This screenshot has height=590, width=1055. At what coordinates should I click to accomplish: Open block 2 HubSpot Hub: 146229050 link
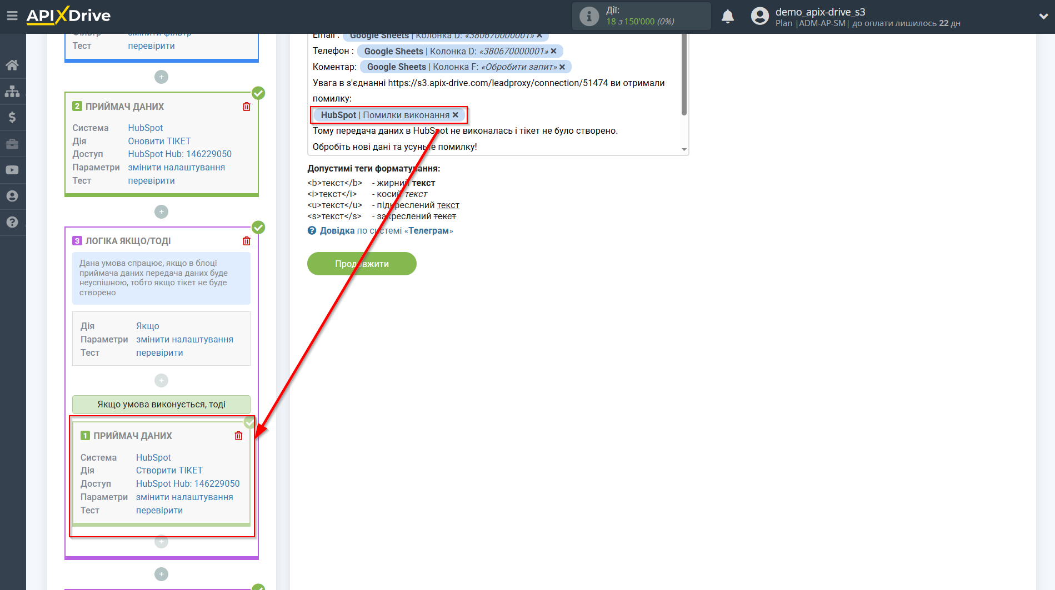click(180, 154)
